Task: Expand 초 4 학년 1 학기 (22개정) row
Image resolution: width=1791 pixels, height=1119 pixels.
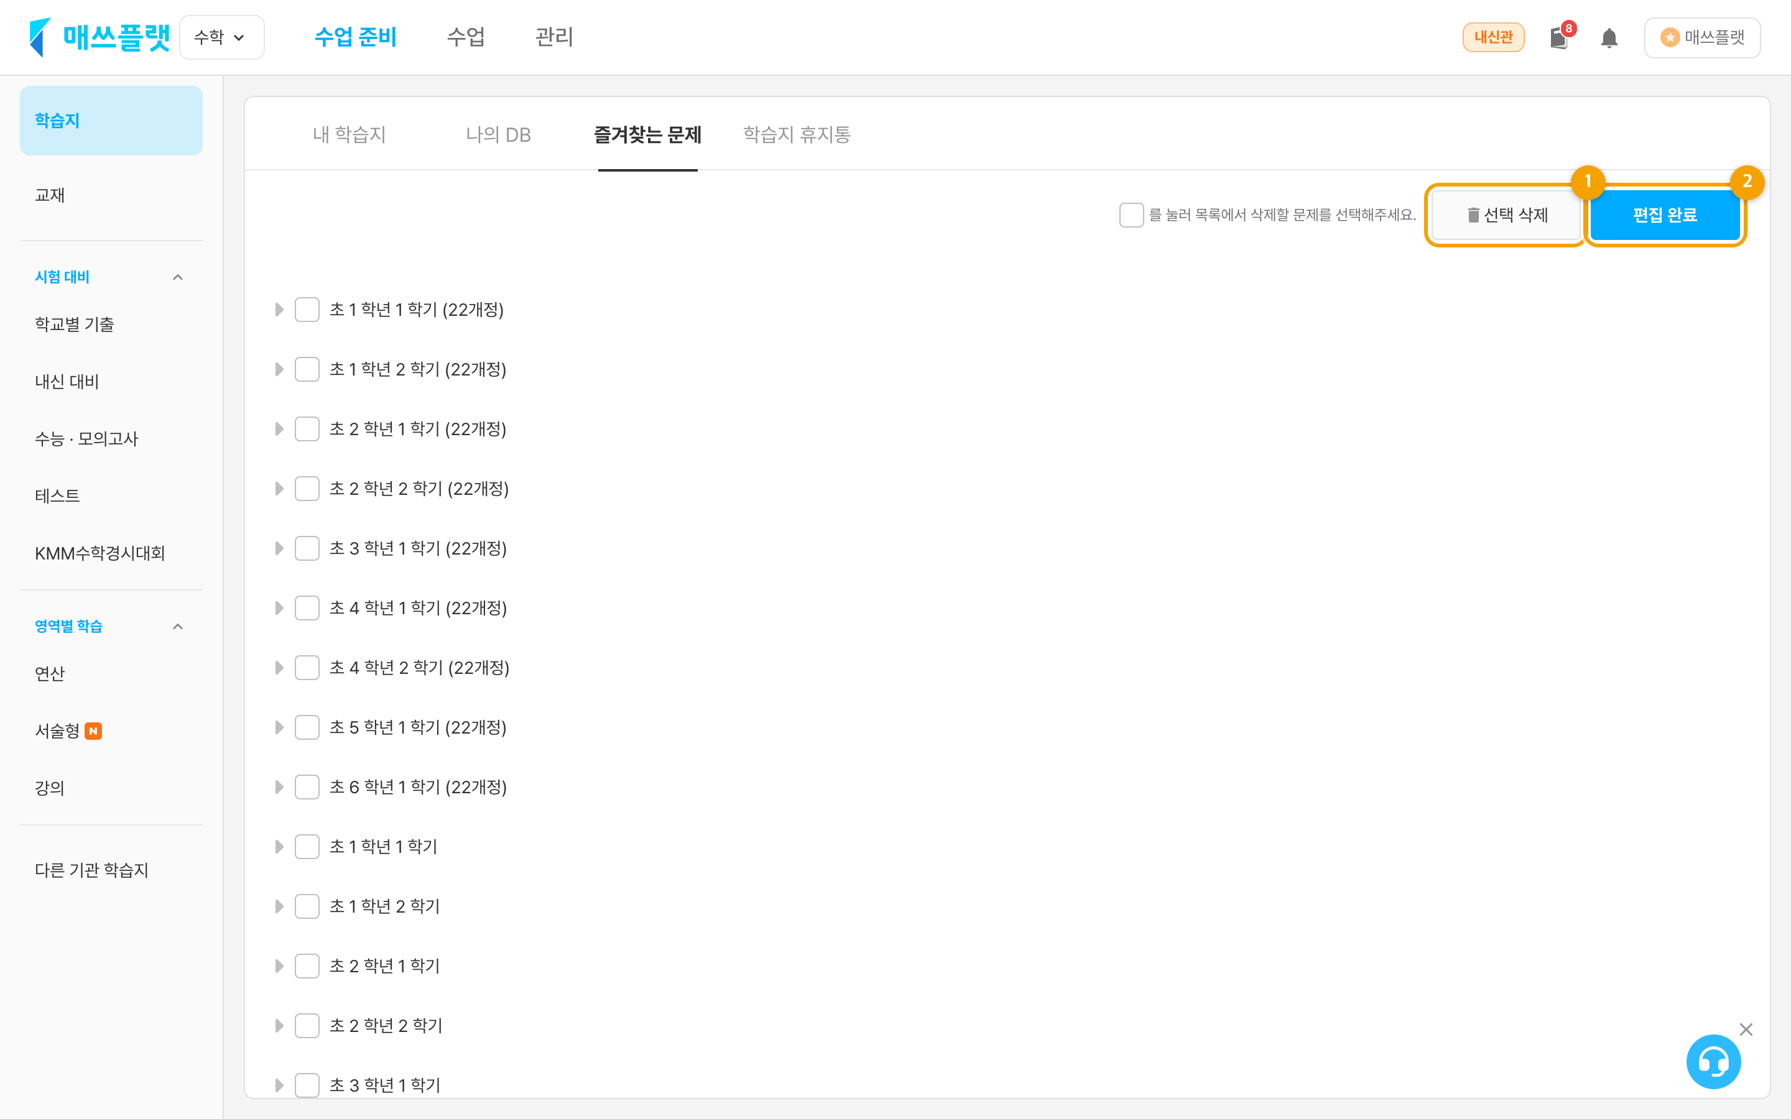Action: [279, 609]
